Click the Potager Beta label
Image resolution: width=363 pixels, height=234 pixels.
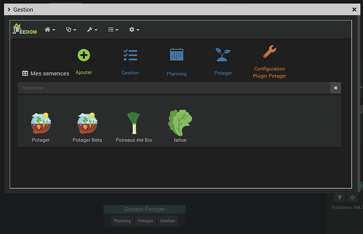pos(87,140)
